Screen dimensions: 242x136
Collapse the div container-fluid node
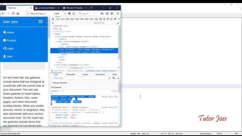coord(57,42)
